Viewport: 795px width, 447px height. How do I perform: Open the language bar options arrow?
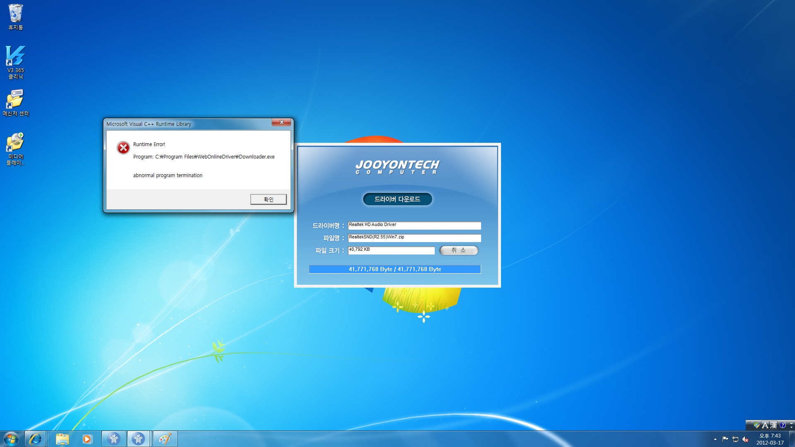coord(791,428)
